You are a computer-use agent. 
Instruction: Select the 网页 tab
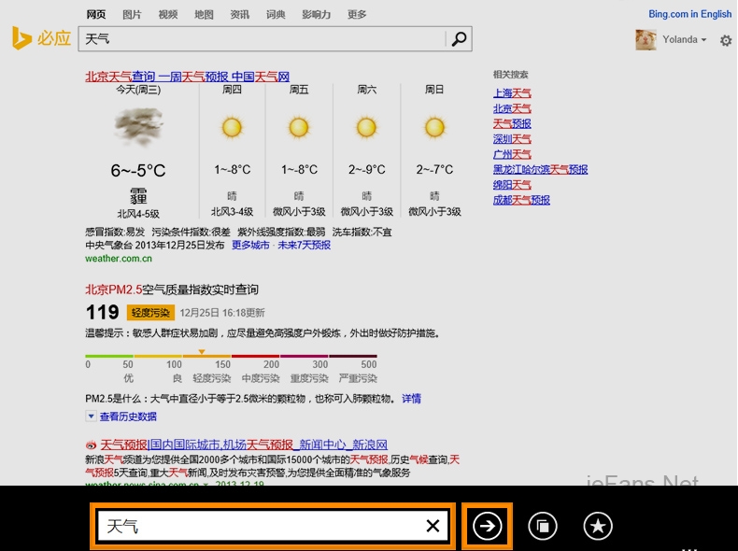(x=96, y=15)
